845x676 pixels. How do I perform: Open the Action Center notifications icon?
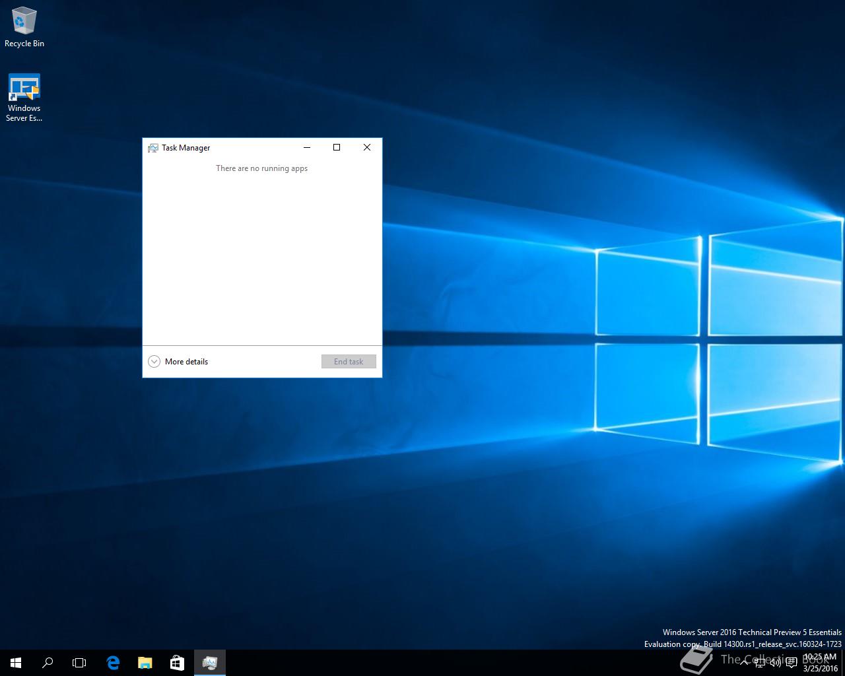click(792, 662)
